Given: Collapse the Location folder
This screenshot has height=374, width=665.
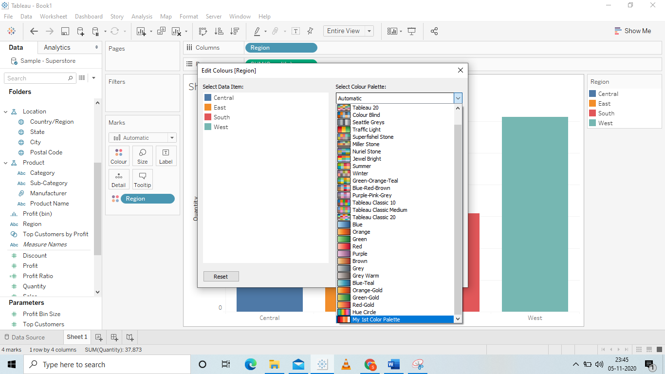Looking at the screenshot, I should tap(6, 112).
